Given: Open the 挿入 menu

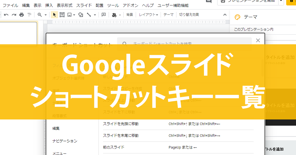Looking at the screenshot, I should point(49,5).
